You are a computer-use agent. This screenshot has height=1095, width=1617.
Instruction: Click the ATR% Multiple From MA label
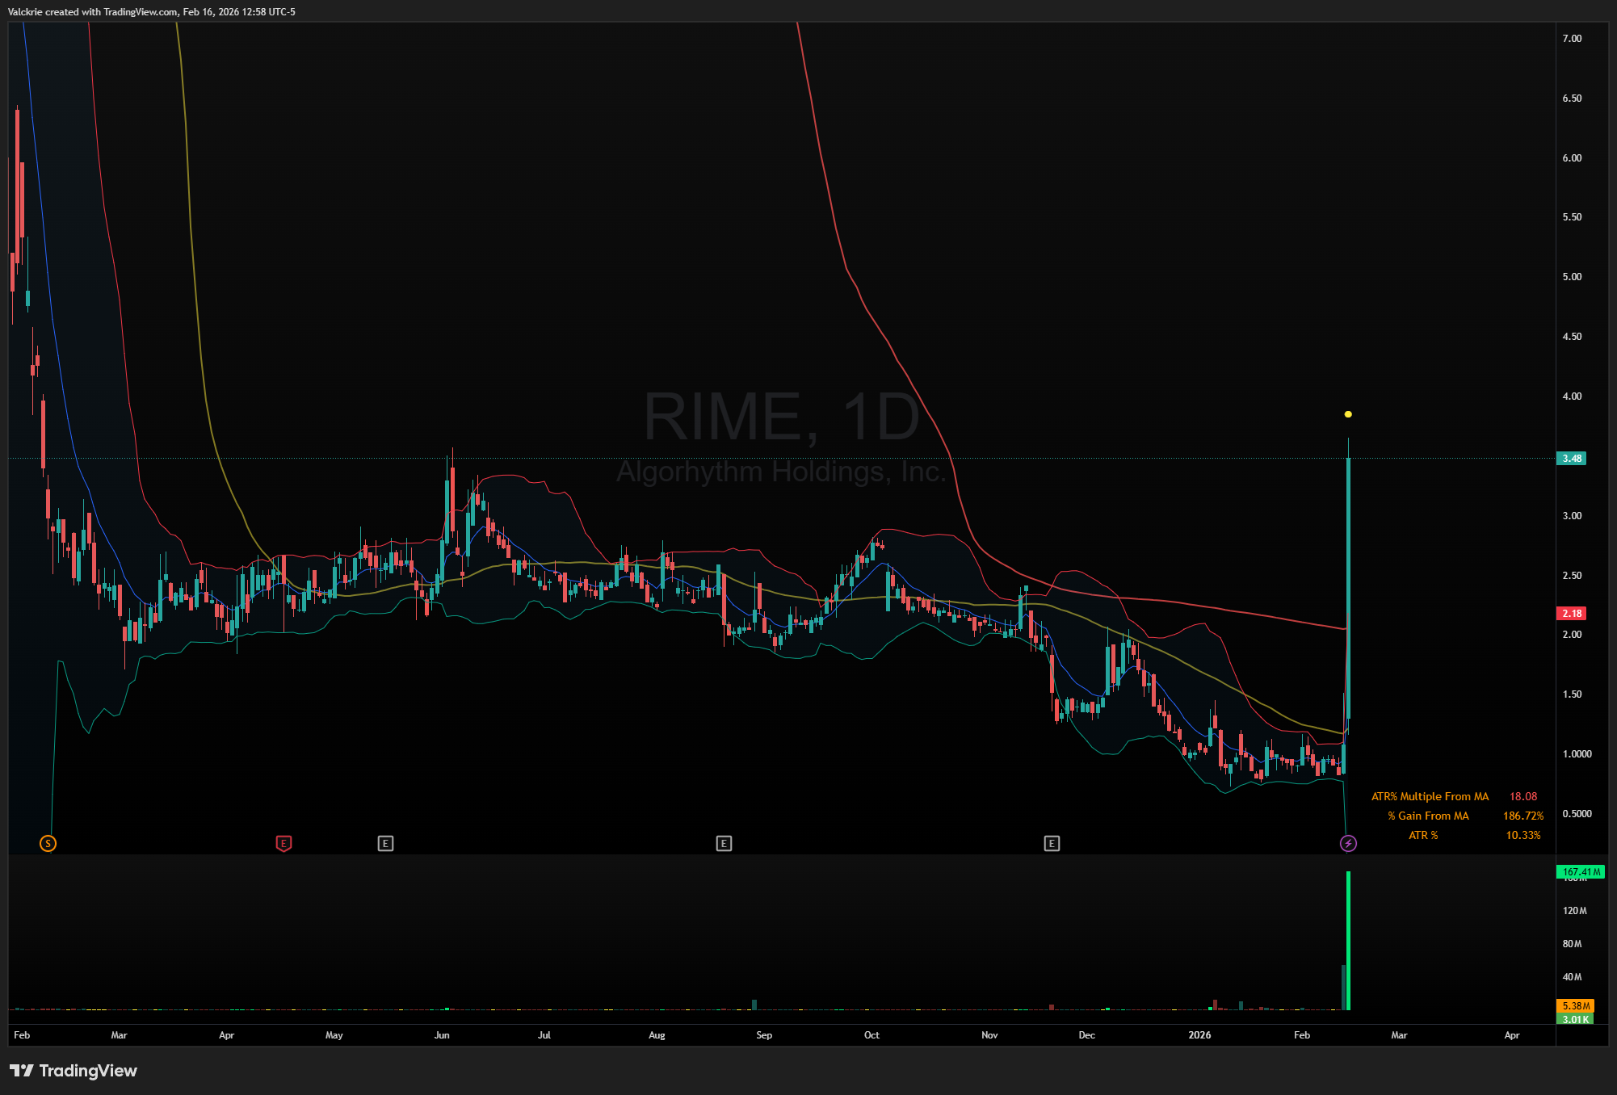point(1430,797)
